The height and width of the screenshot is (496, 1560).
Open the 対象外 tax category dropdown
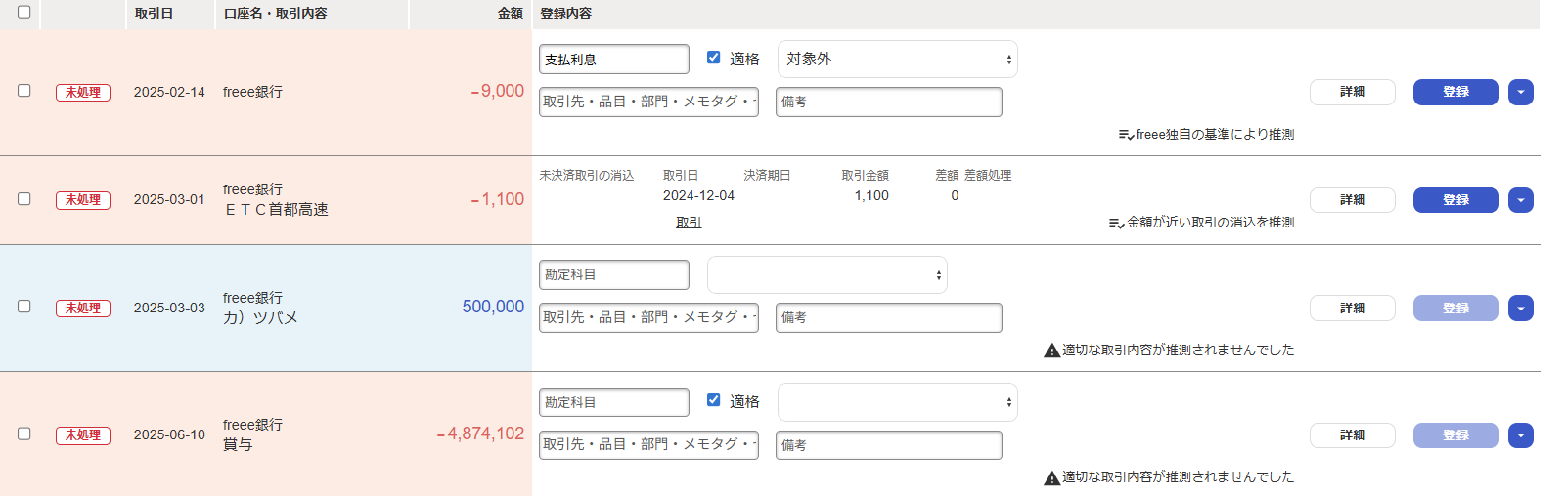click(897, 60)
